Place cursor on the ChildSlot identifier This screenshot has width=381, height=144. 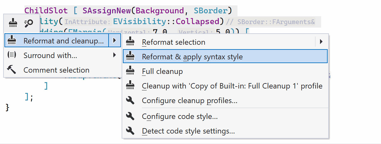pyautogui.click(x=46, y=10)
